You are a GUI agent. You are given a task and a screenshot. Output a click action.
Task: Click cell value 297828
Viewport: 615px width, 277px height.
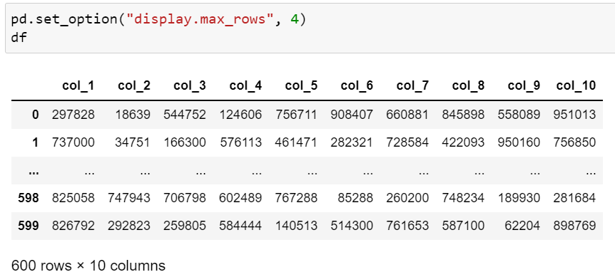coord(73,115)
